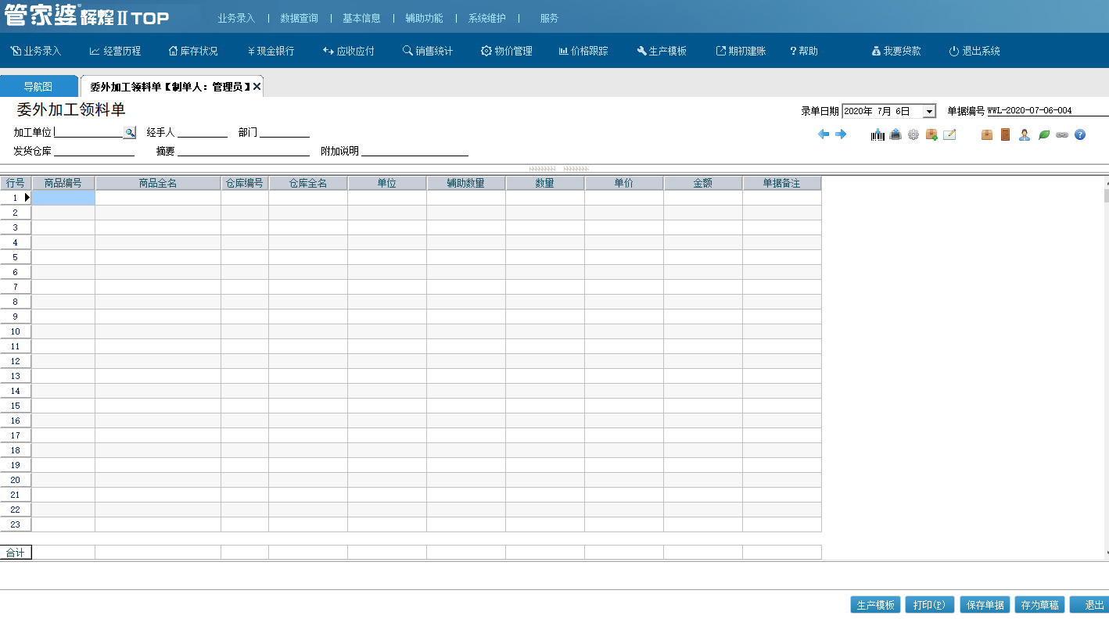Open 物价管理 toolbar item

507,51
